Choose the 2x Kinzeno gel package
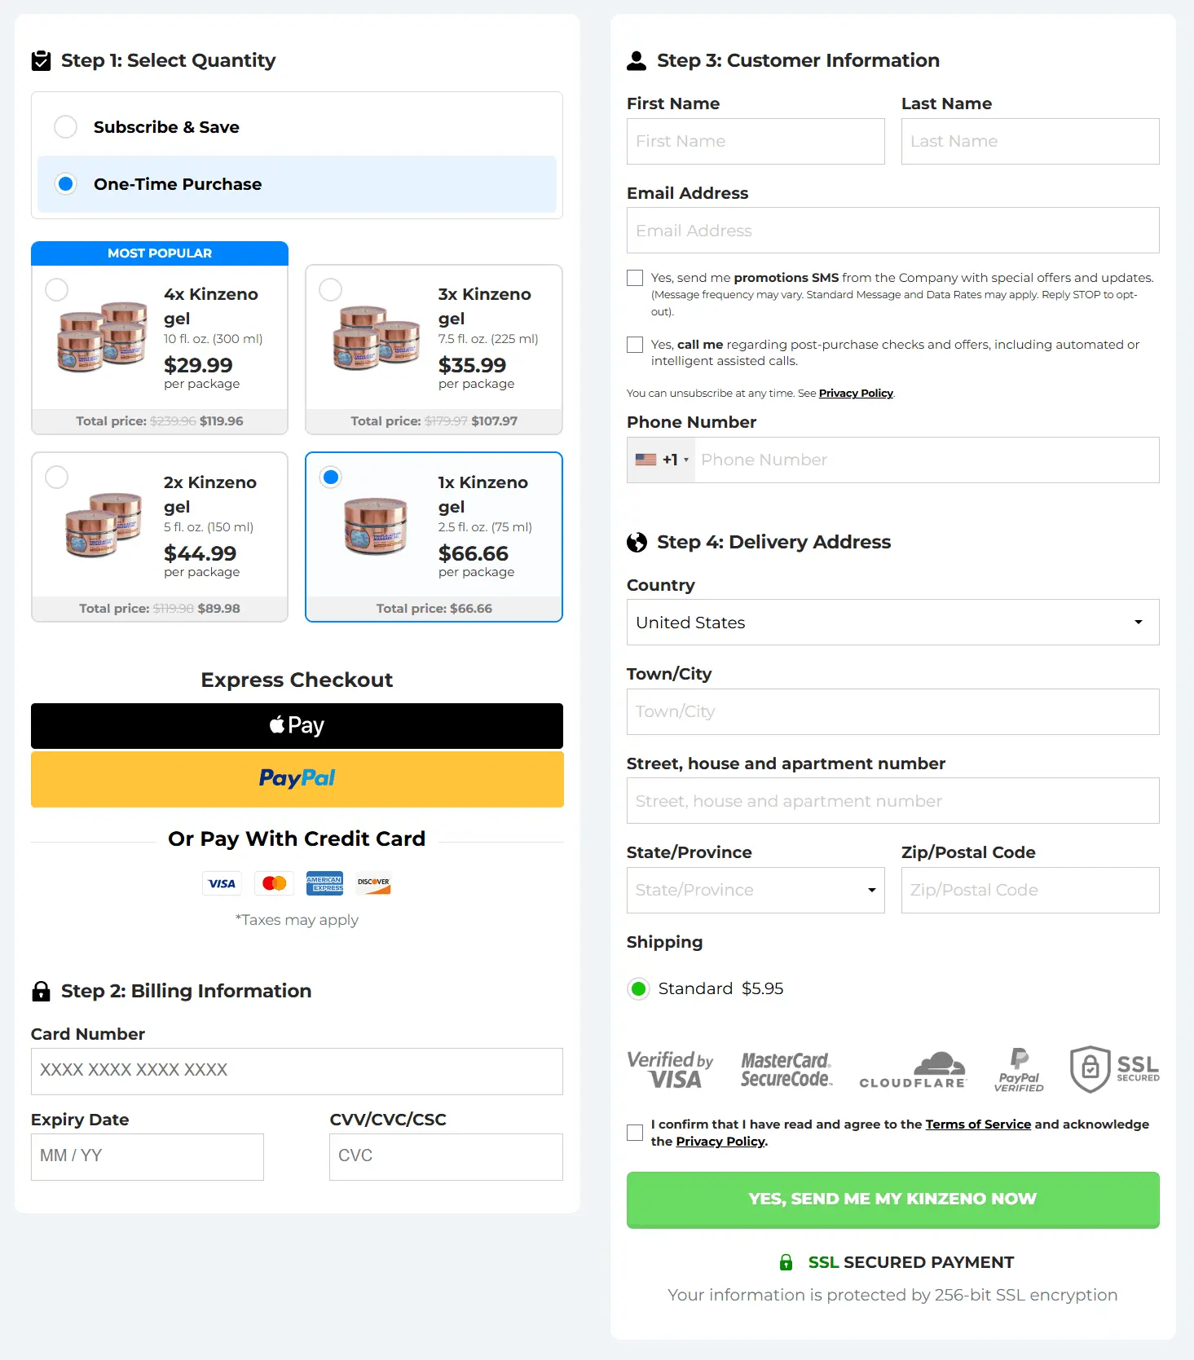 point(160,537)
